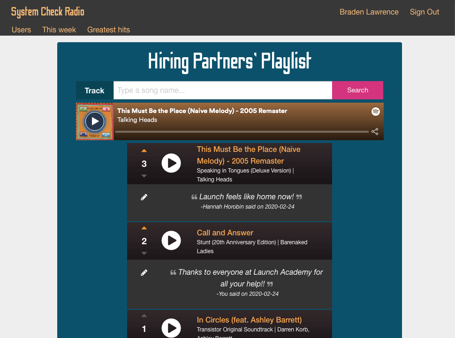The width and height of the screenshot is (455, 338).
Task: Click the share icon in Spotify player
Action: pos(375,131)
